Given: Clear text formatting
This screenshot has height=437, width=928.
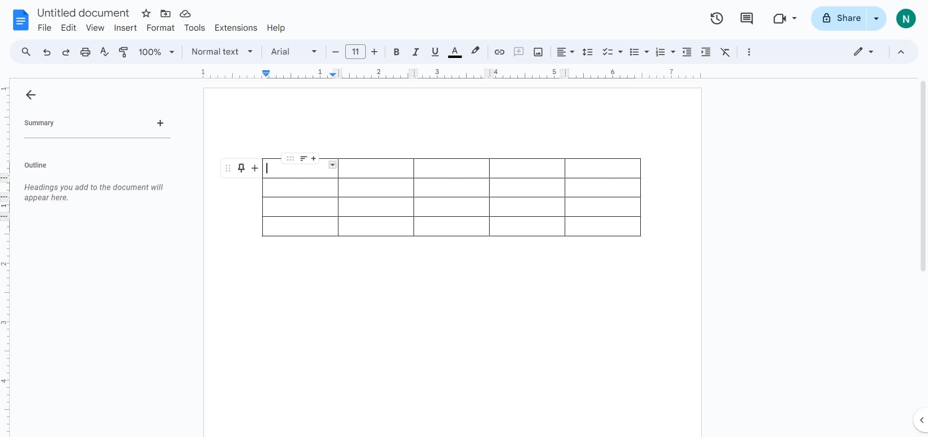Looking at the screenshot, I should click(x=725, y=52).
